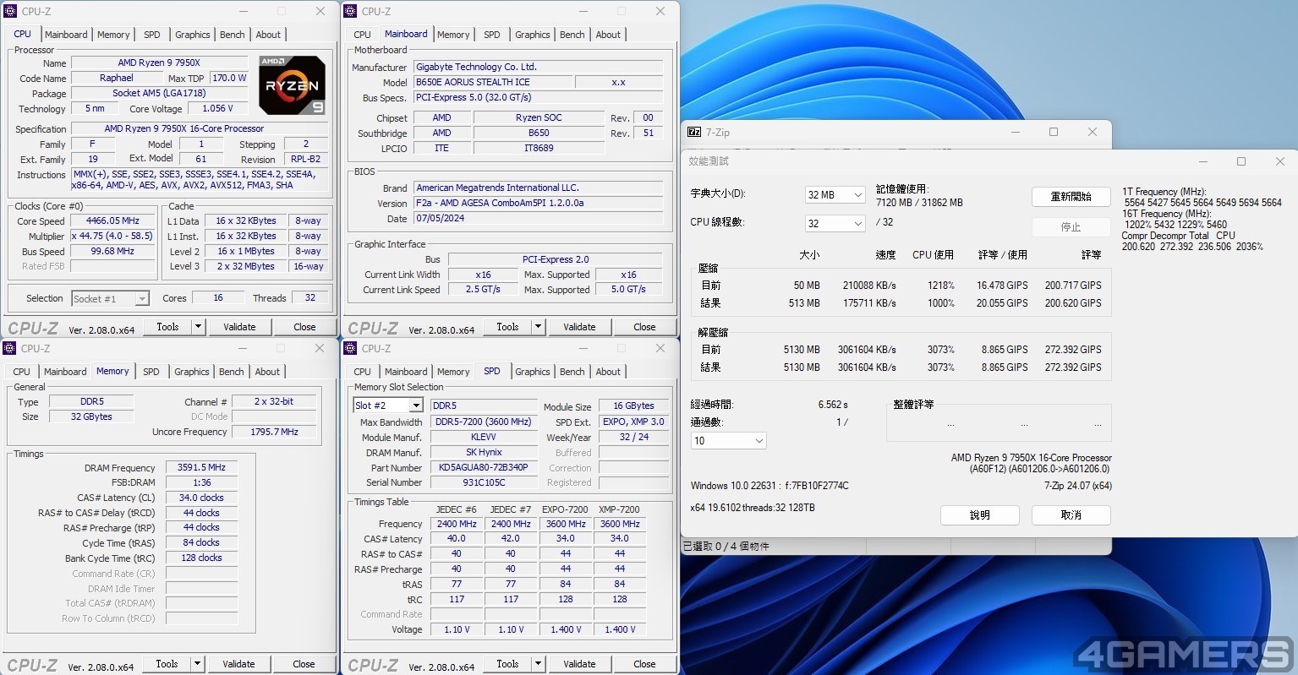The width and height of the screenshot is (1298, 675).
Task: Click the AMD Ryzen 9 7950X name field
Action: [x=159, y=63]
